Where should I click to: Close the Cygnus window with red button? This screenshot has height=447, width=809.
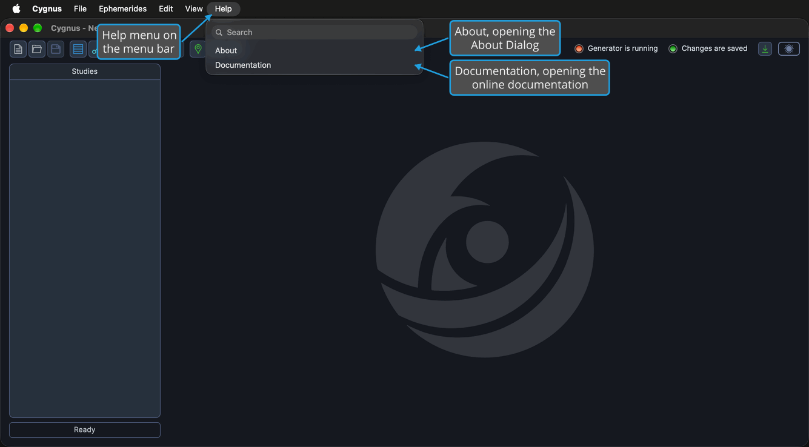[10, 28]
